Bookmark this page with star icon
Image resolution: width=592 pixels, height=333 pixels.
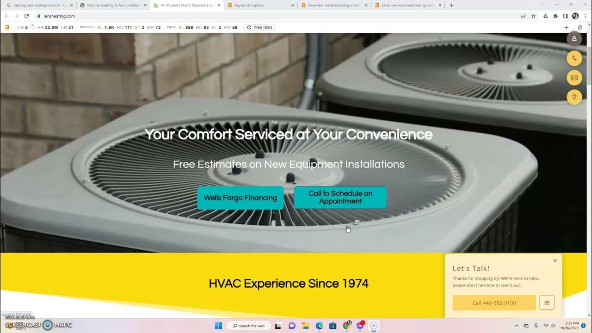533,16
